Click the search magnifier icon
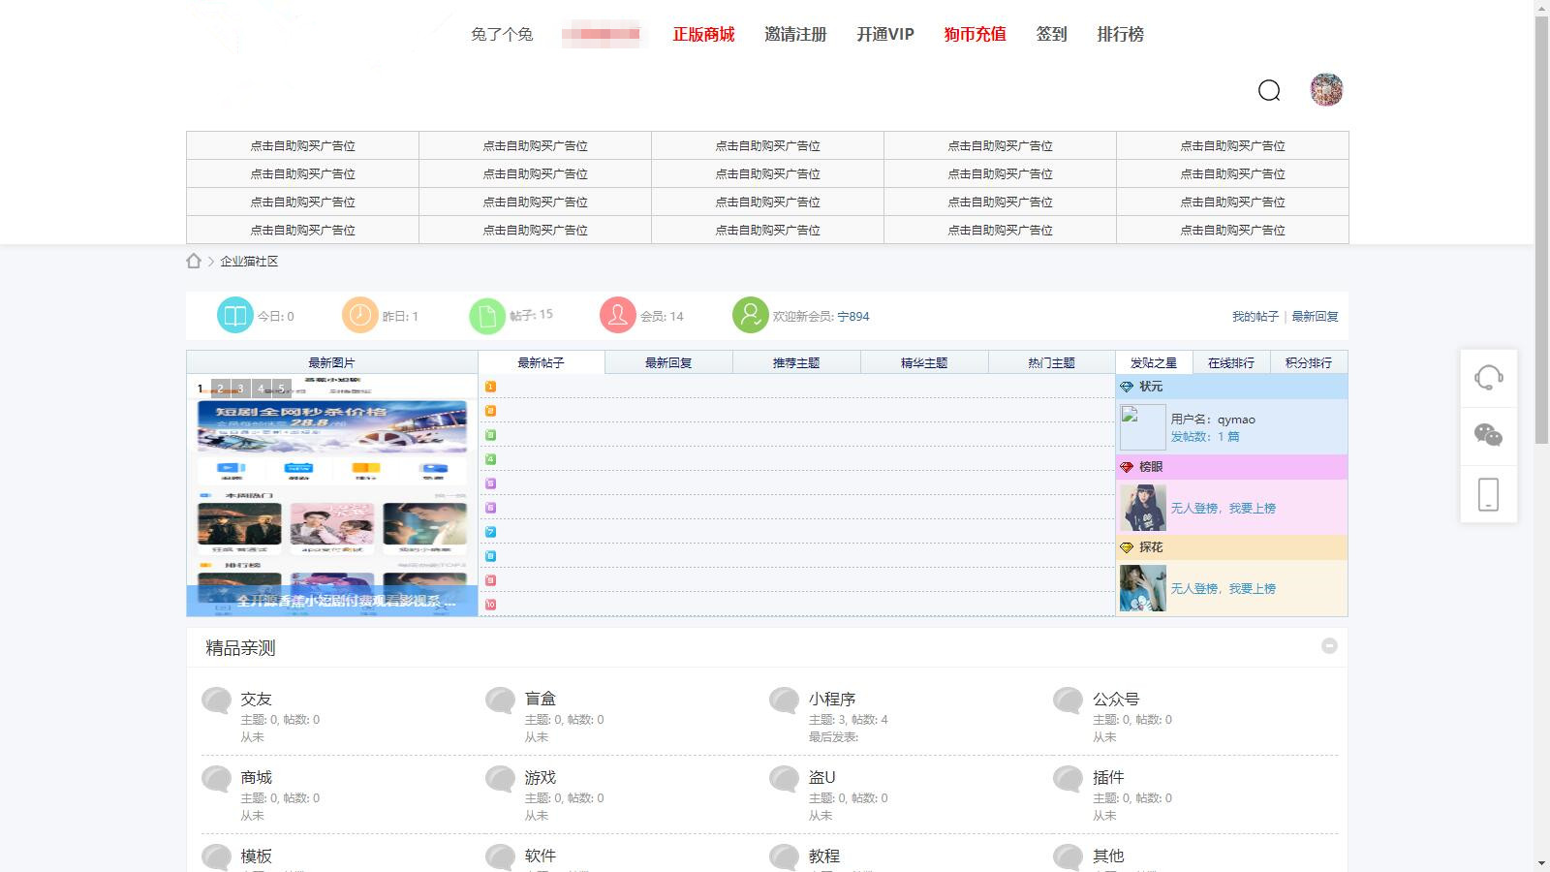This screenshot has width=1550, height=872. [x=1269, y=90]
